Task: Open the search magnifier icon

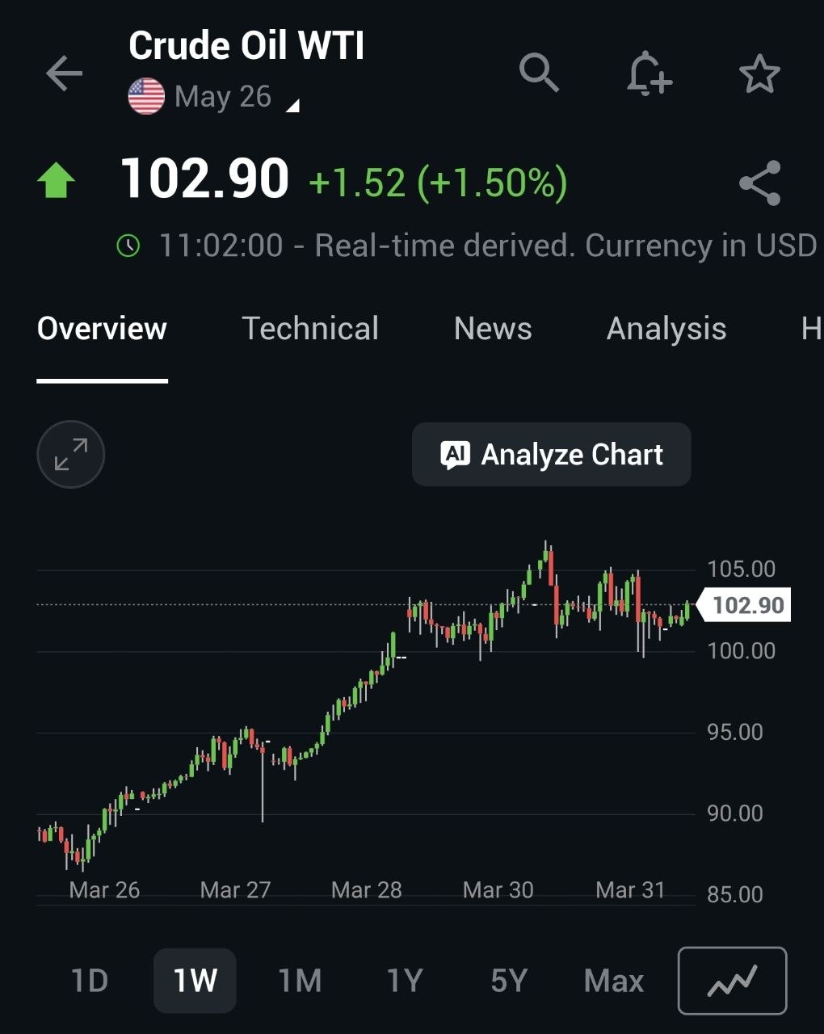Action: point(539,73)
